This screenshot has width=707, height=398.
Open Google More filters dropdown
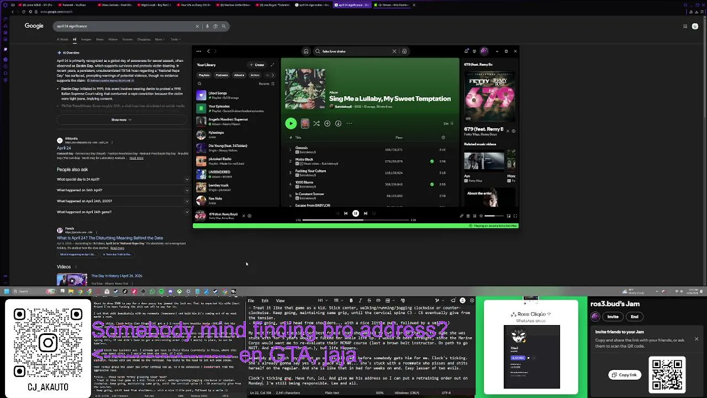pyautogui.click(x=160, y=39)
